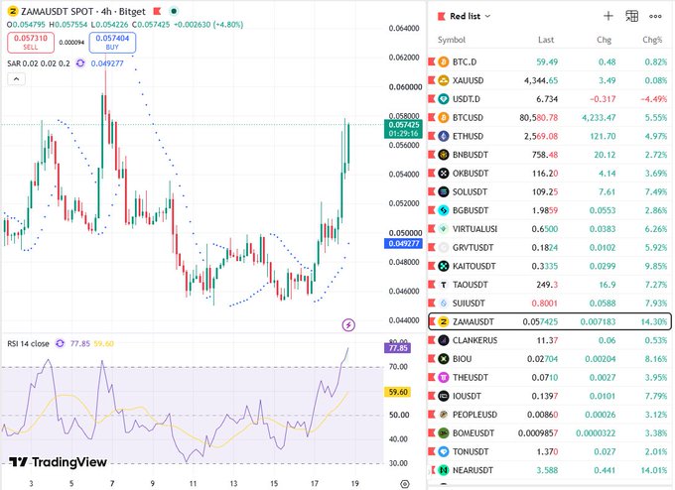Select BTCUSD in the watchlist
675x490 pixels.
coord(549,117)
